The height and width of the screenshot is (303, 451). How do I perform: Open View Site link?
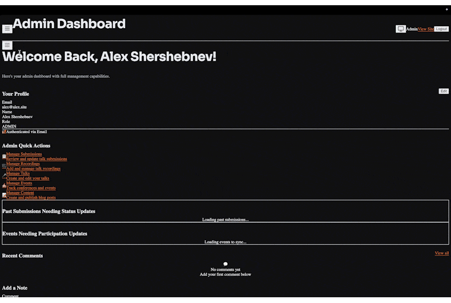[425, 29]
